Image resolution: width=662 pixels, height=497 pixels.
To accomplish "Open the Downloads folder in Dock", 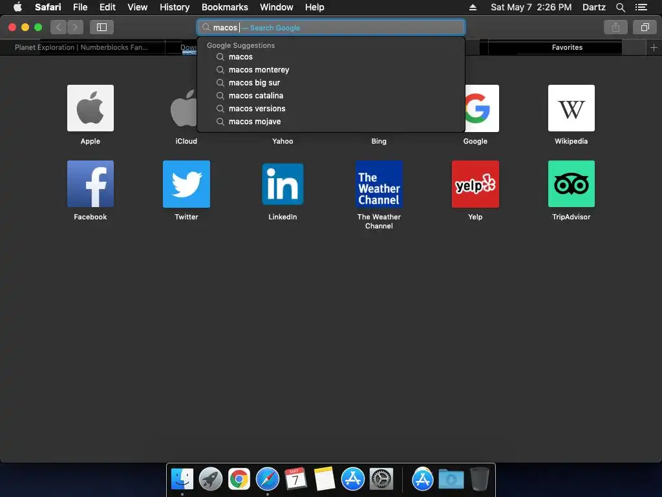I will coord(451,480).
